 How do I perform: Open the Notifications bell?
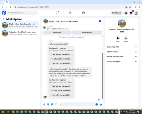coord(131,13)
